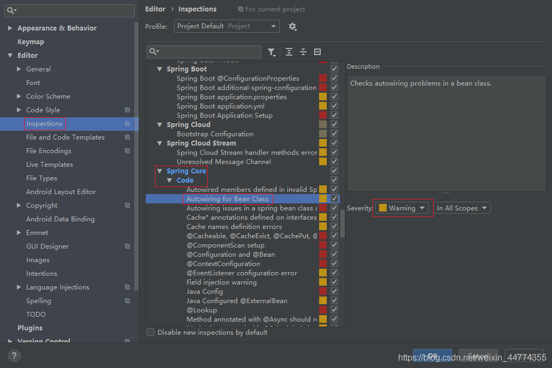Click the inspections search magnifier icon
This screenshot has height=368, width=552.
[x=154, y=52]
